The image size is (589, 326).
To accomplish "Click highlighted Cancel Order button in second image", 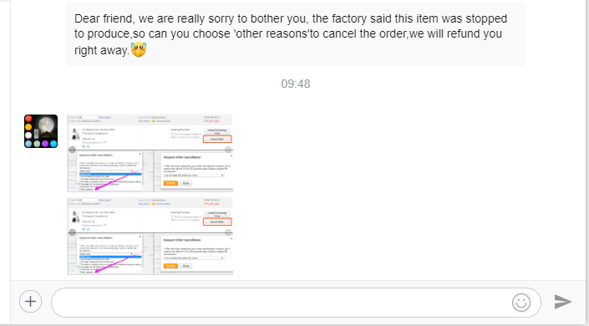I will click(x=217, y=222).
